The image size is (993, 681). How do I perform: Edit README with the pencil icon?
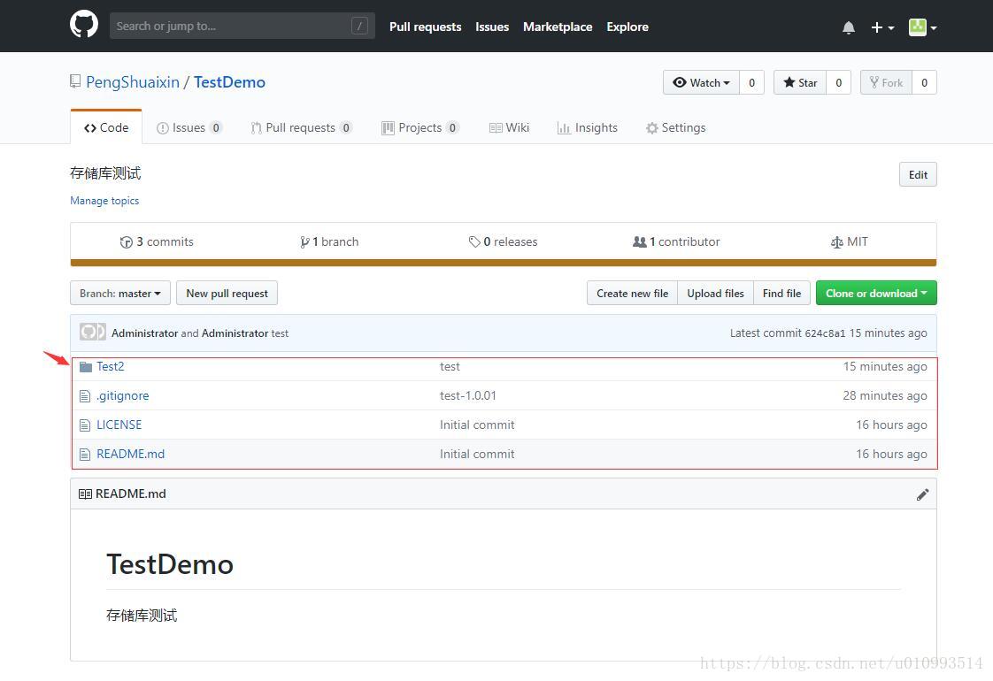[923, 494]
